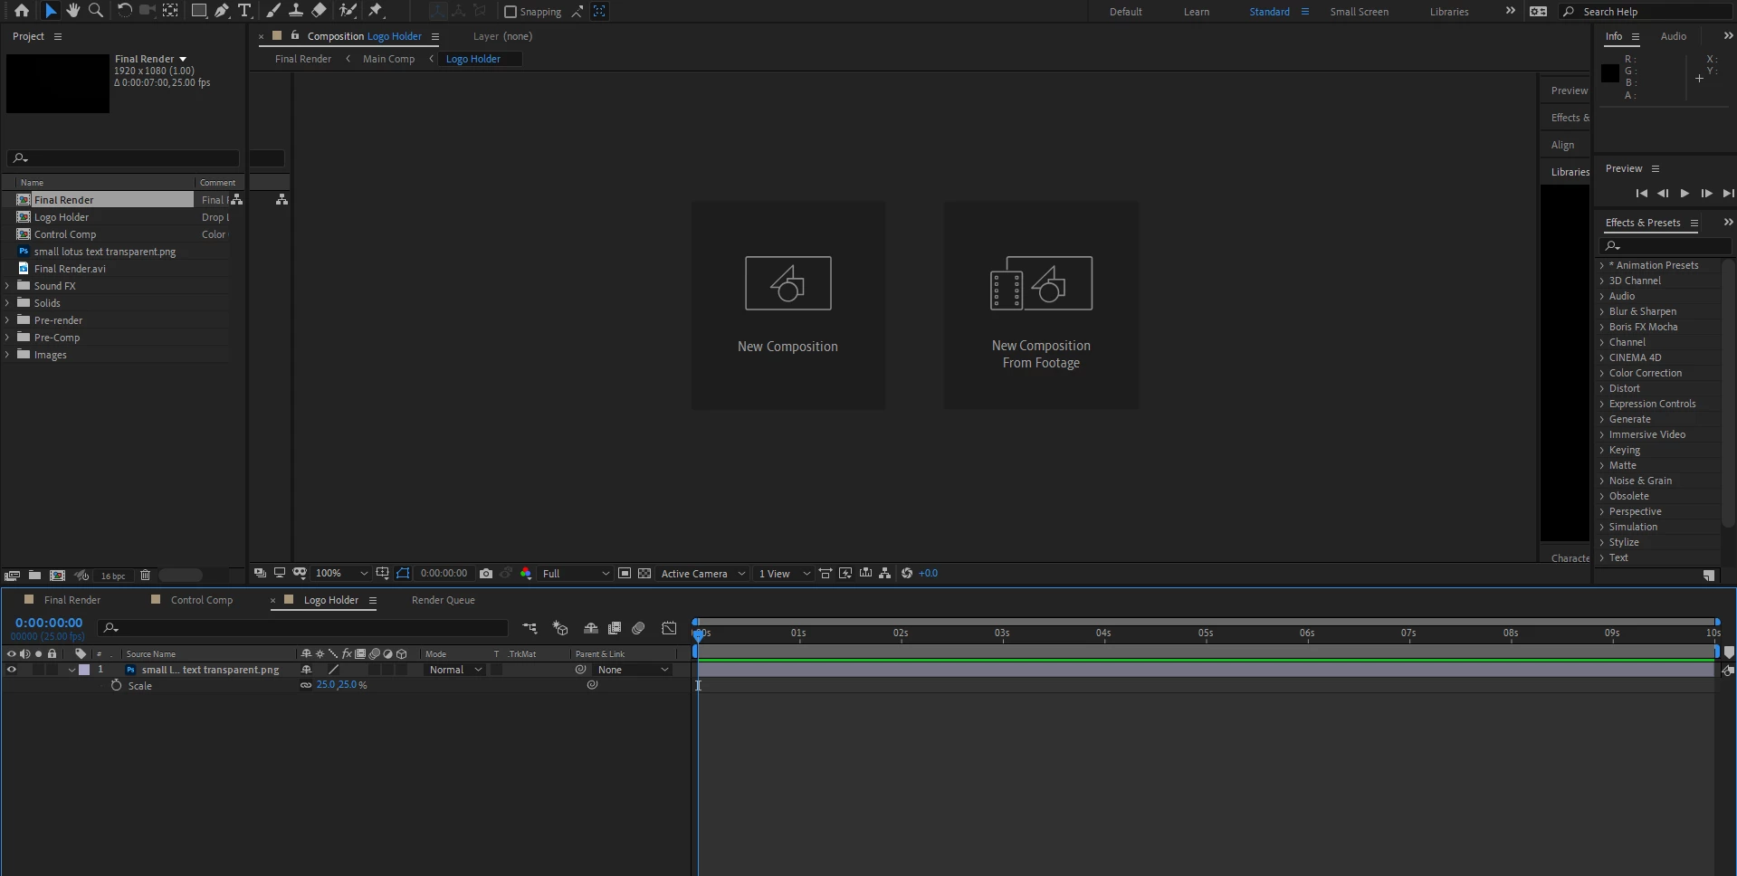This screenshot has width=1737, height=876.
Task: Open the Full resolution dropdown
Action: point(576,574)
